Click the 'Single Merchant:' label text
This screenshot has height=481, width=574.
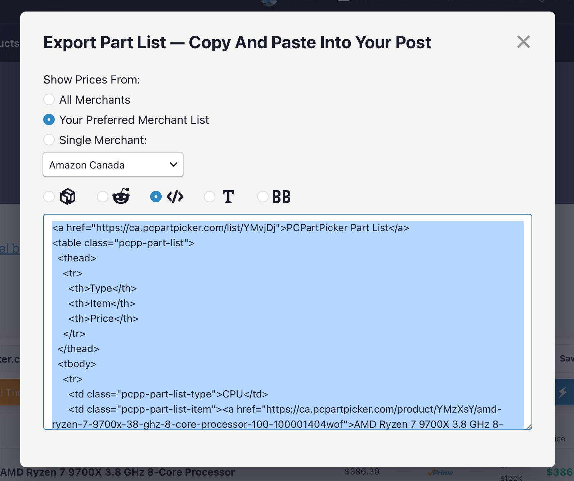pos(103,140)
